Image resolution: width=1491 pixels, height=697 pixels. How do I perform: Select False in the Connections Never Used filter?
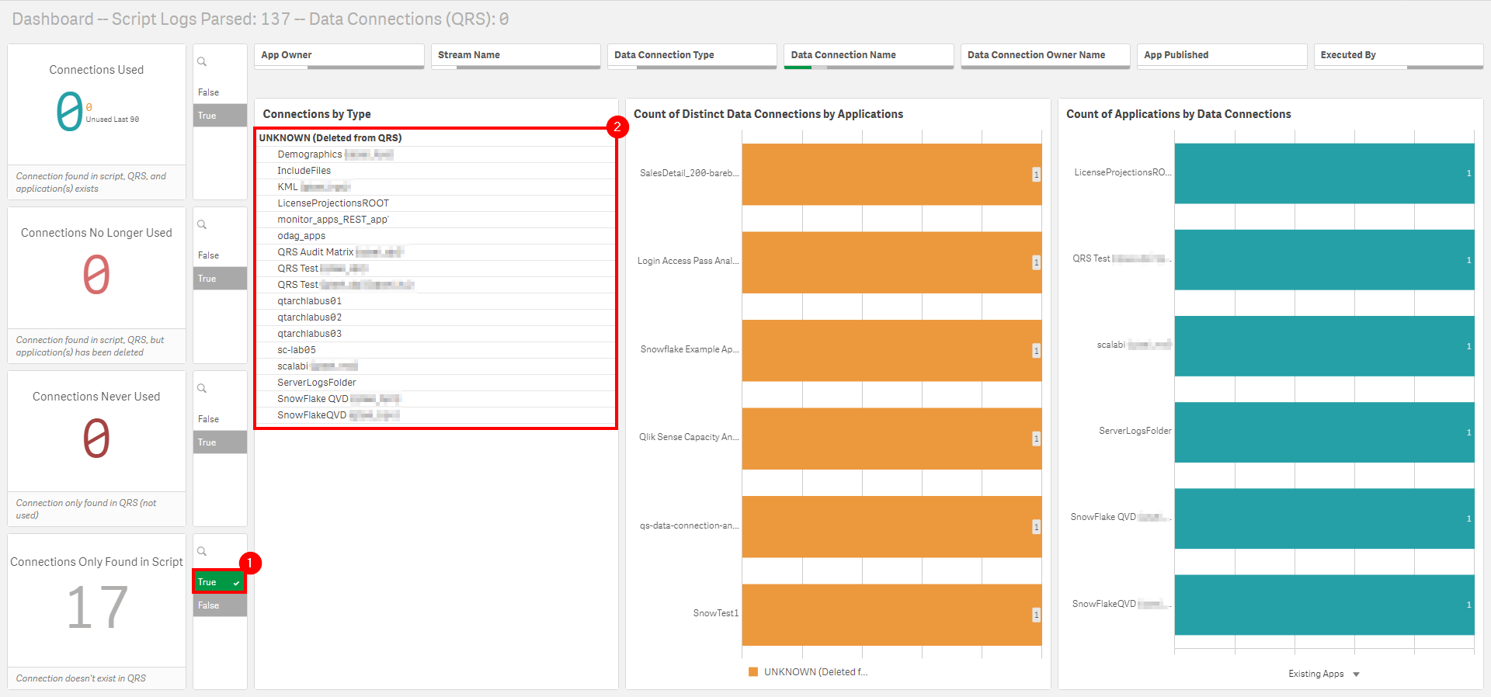(x=219, y=419)
